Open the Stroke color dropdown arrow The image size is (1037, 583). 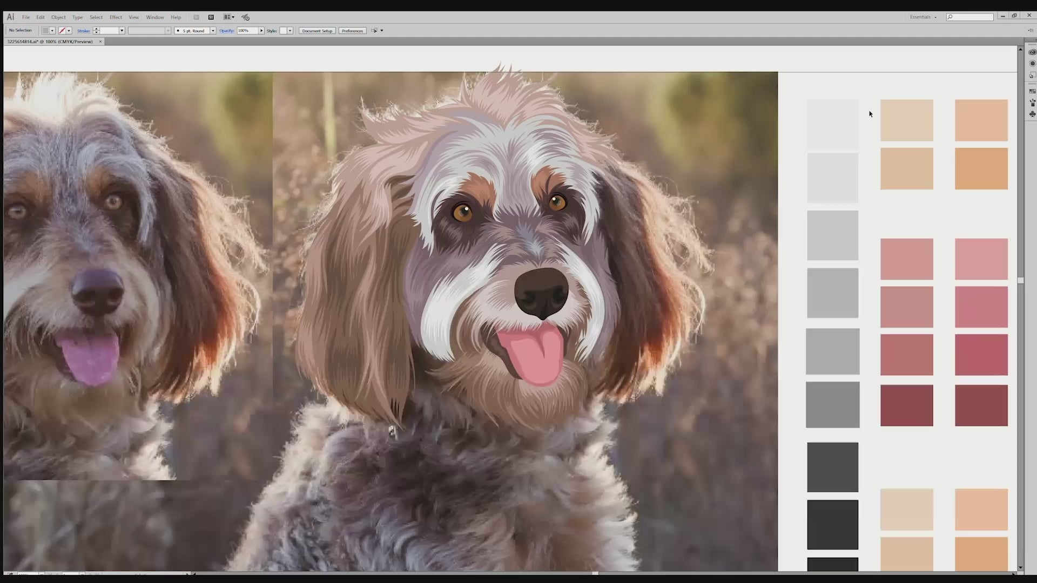click(x=69, y=31)
